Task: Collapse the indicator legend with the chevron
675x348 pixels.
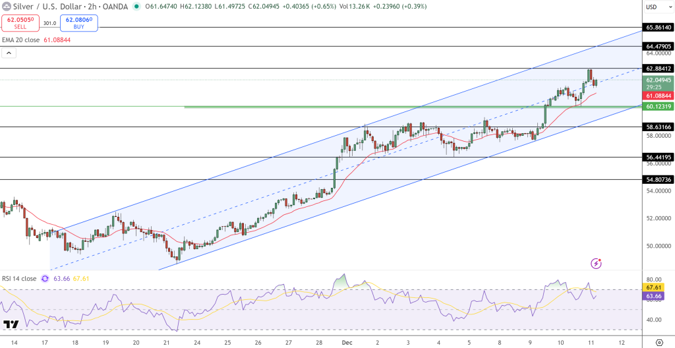Action: tap(9, 53)
